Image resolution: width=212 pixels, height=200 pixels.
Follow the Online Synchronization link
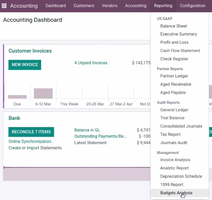(30, 141)
